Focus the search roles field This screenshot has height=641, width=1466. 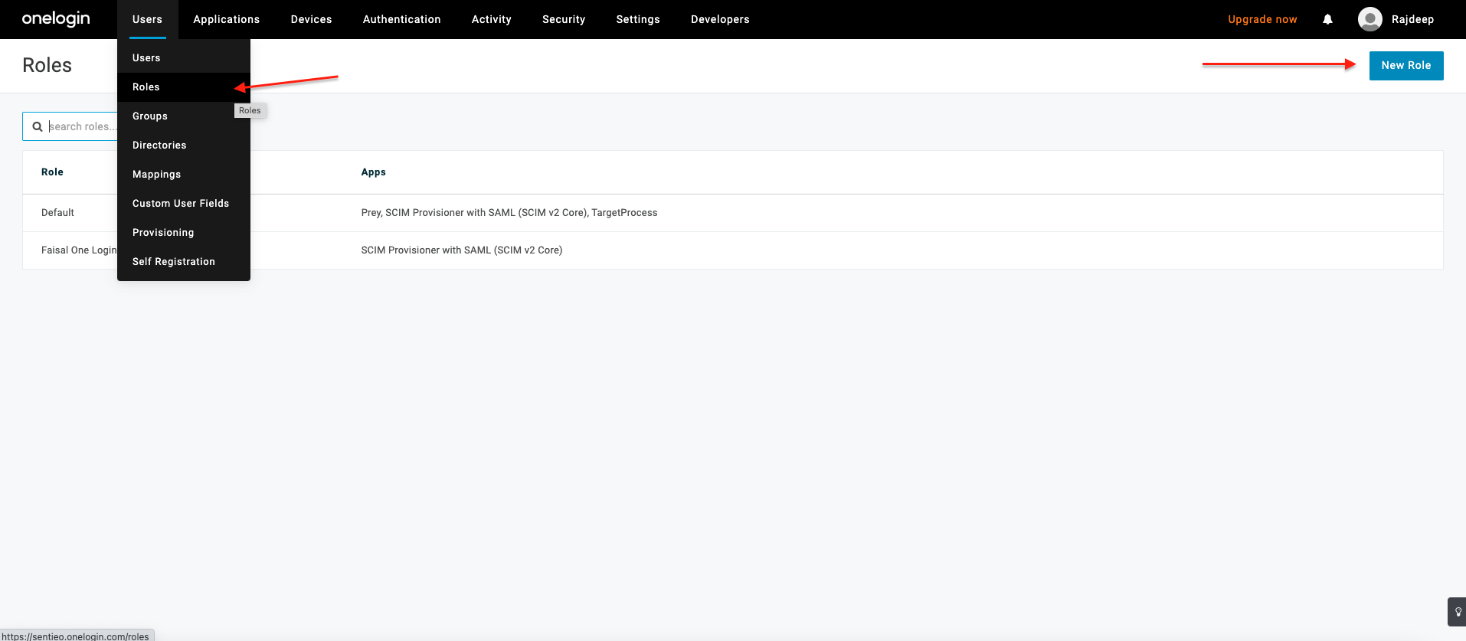[x=81, y=126]
